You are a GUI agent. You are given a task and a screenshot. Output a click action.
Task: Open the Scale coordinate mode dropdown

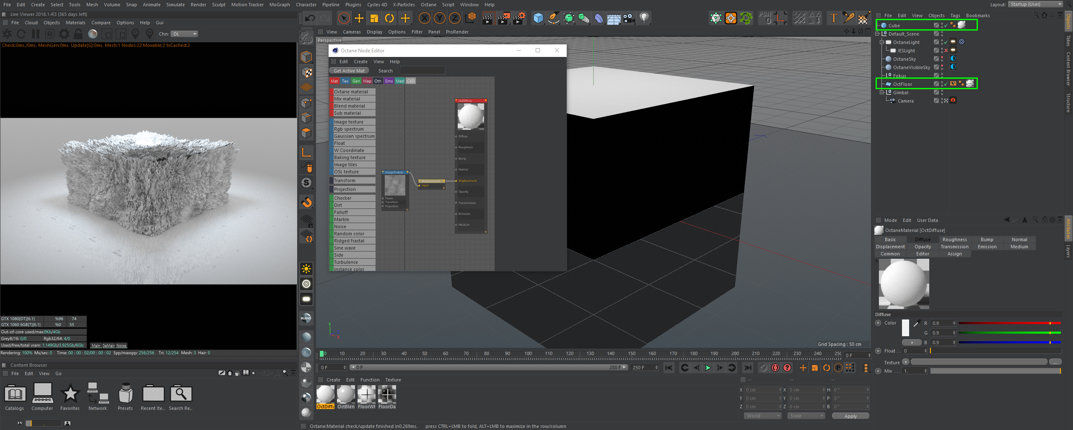pos(806,416)
